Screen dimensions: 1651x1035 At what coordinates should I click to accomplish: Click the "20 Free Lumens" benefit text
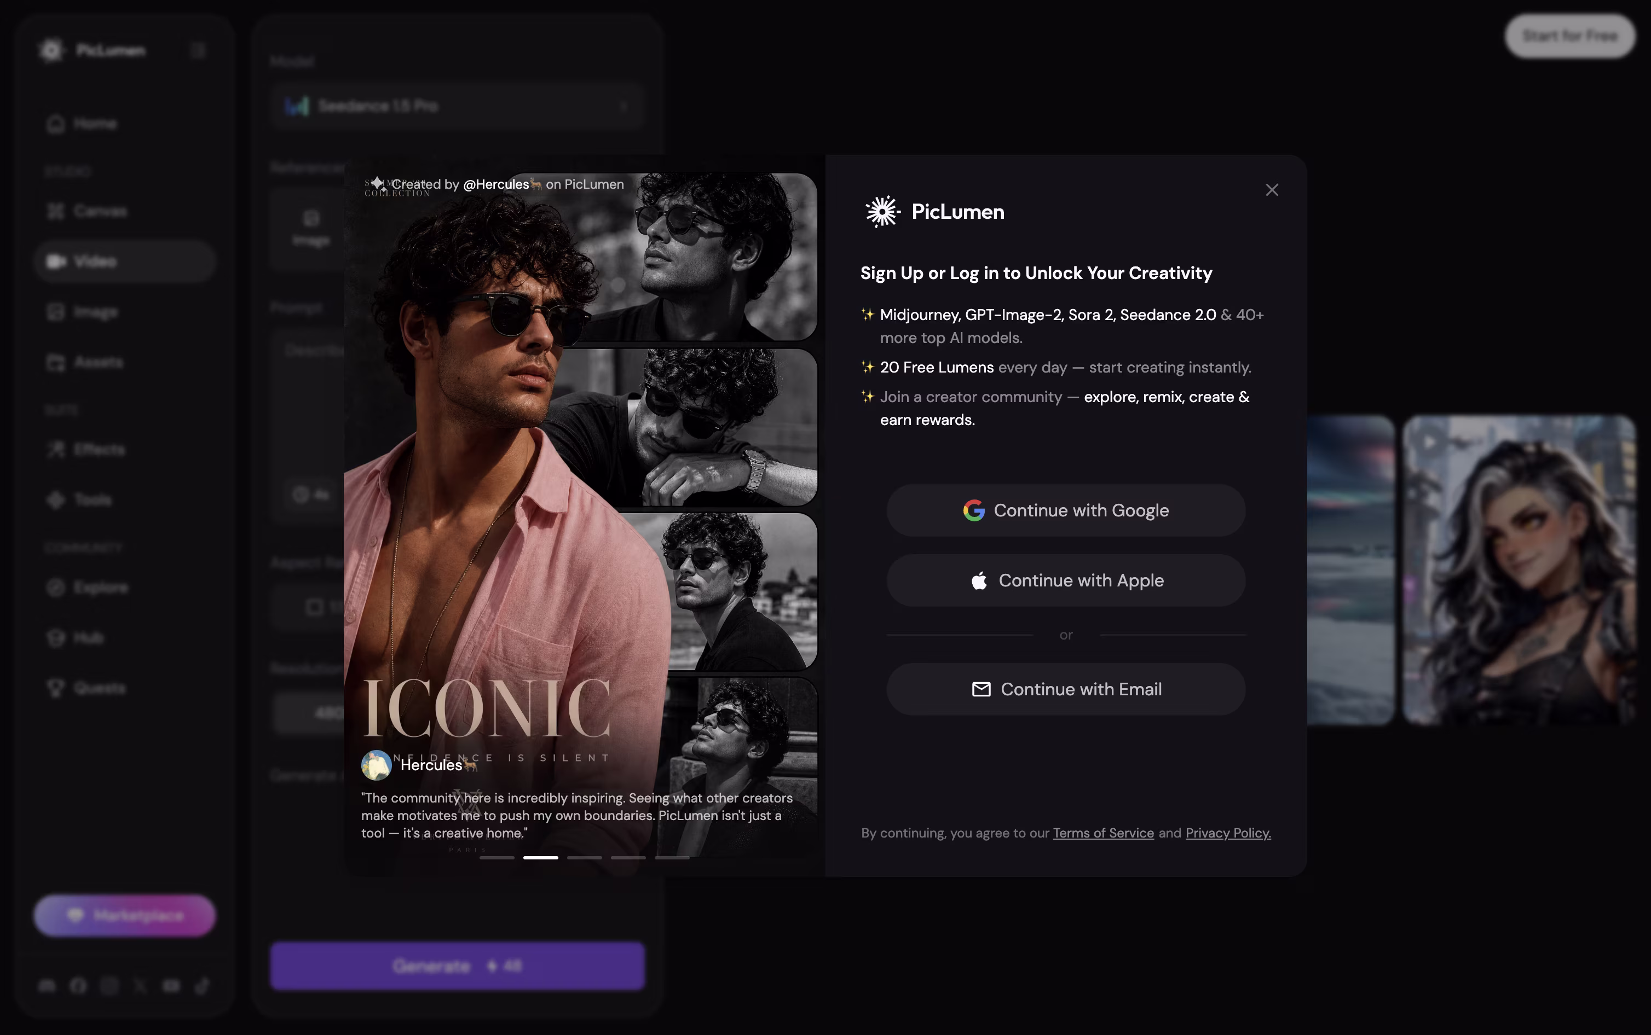937,368
